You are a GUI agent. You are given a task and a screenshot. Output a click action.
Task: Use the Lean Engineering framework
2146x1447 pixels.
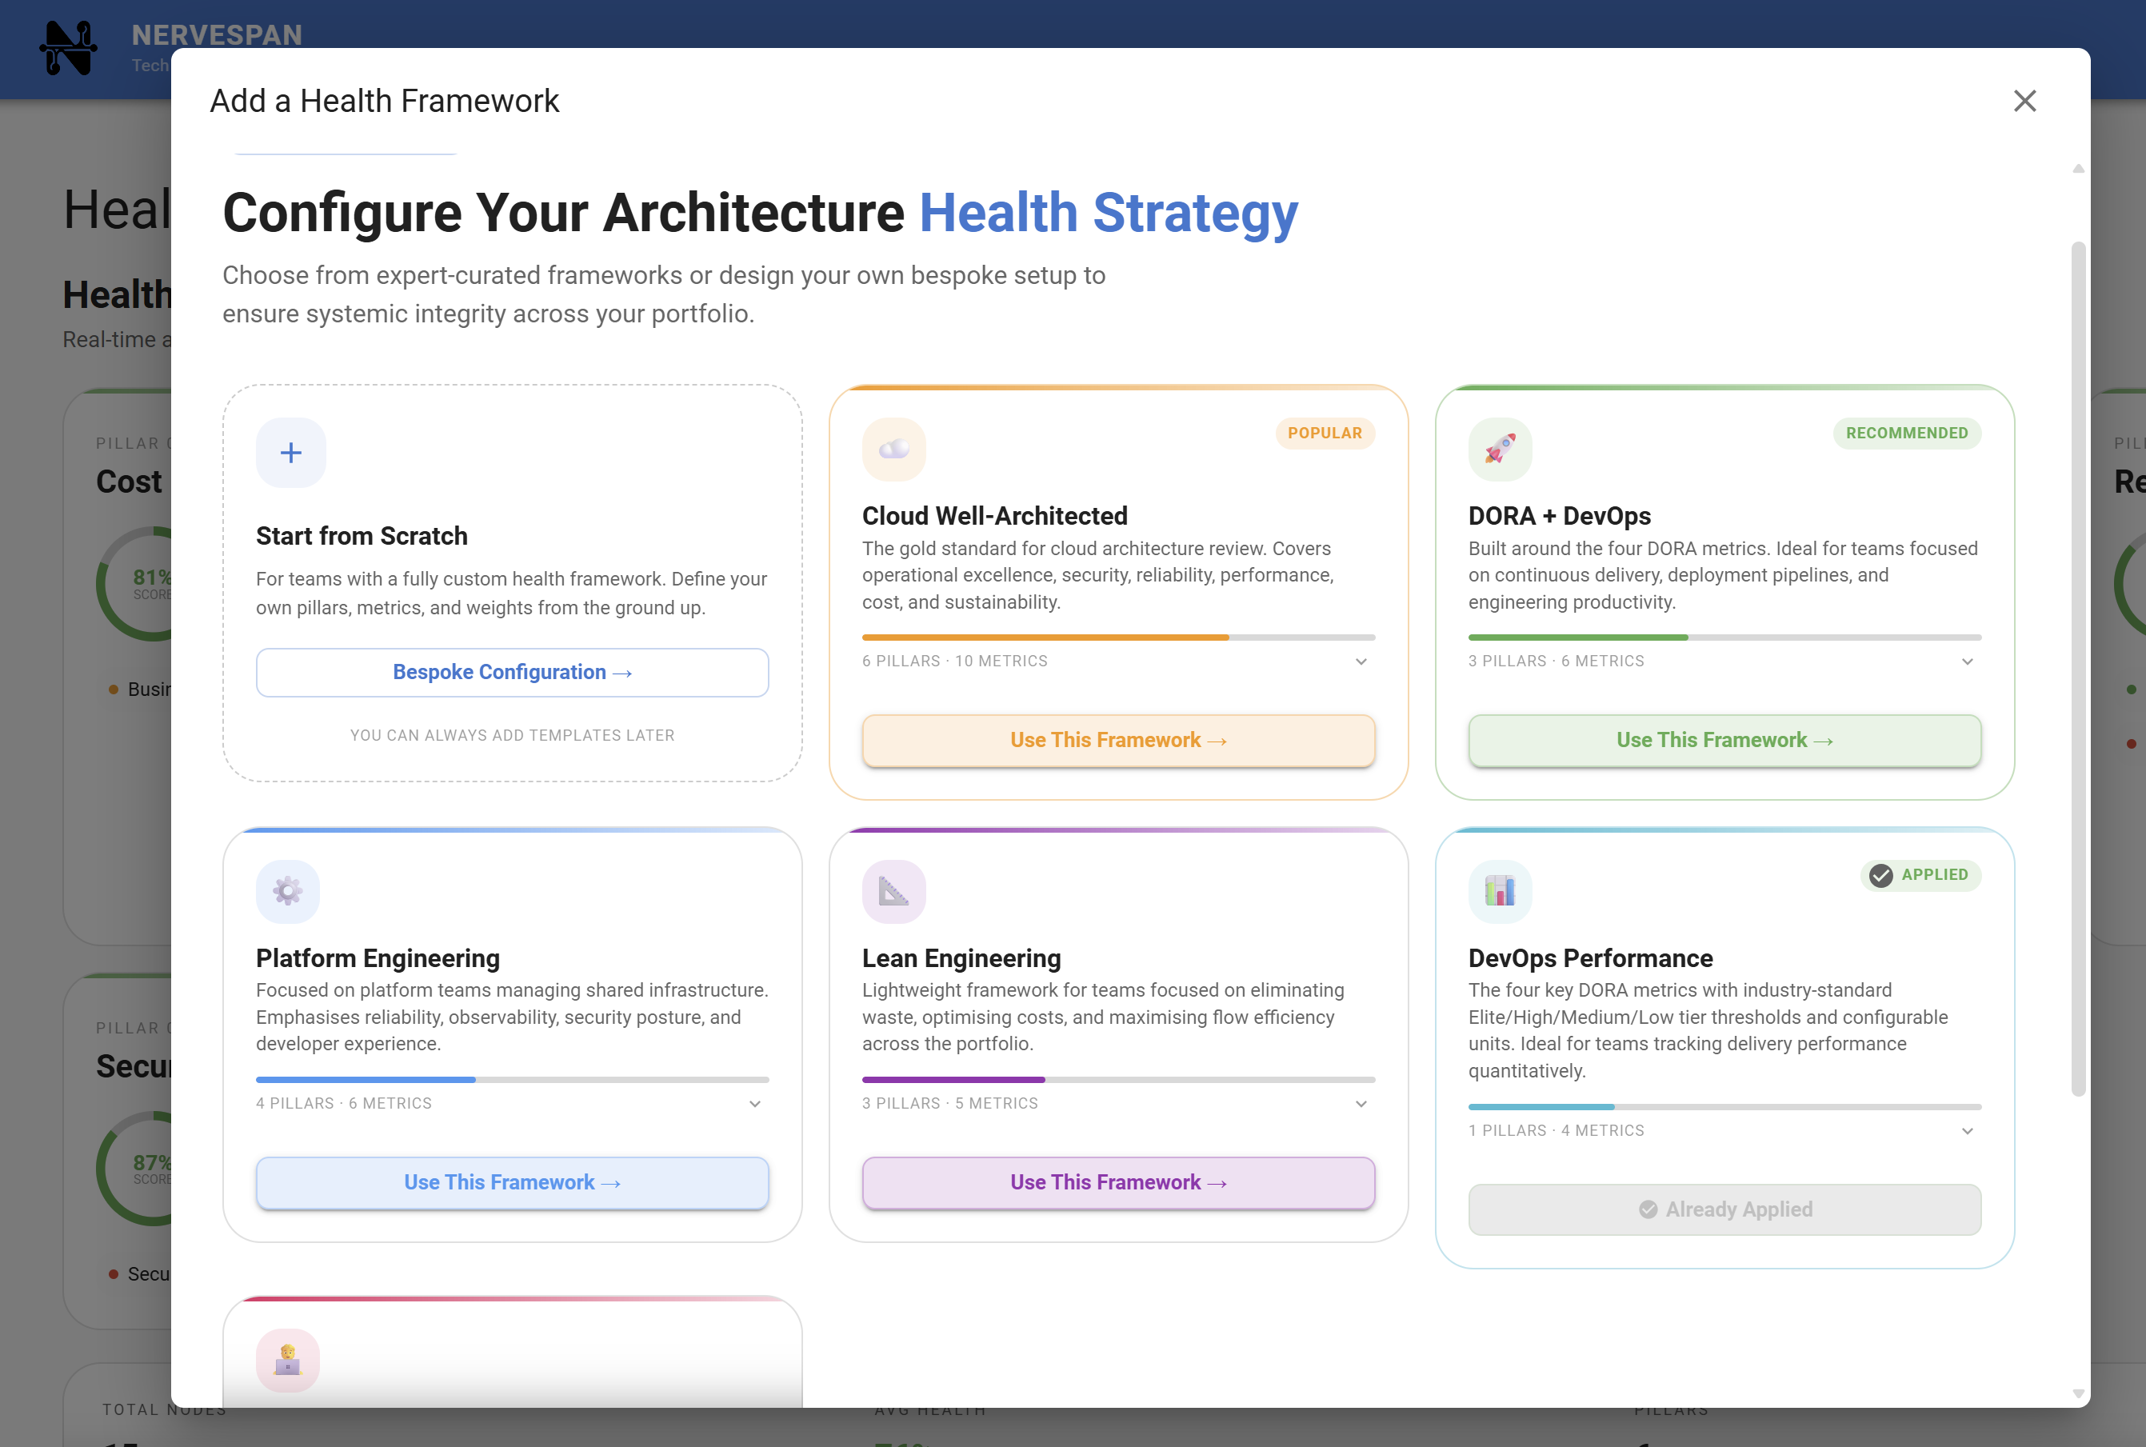(x=1118, y=1182)
